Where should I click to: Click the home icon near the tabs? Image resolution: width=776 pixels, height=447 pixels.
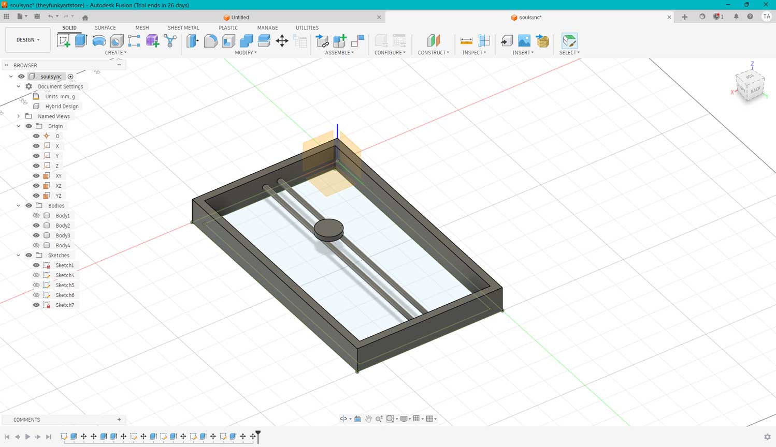click(x=85, y=17)
